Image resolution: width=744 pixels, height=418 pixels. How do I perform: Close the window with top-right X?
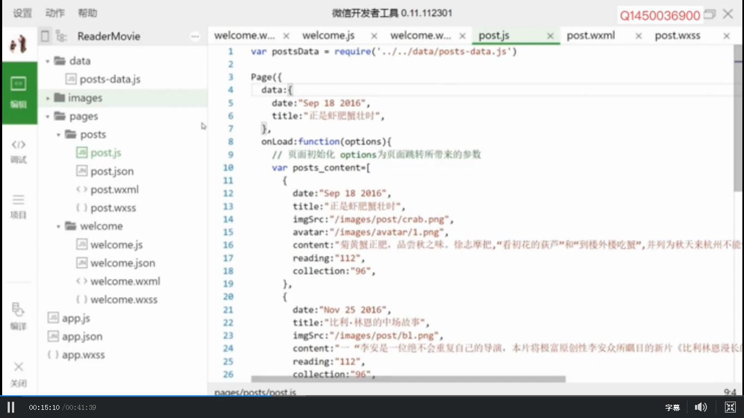(x=728, y=14)
